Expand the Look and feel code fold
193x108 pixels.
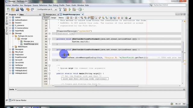(49, 79)
